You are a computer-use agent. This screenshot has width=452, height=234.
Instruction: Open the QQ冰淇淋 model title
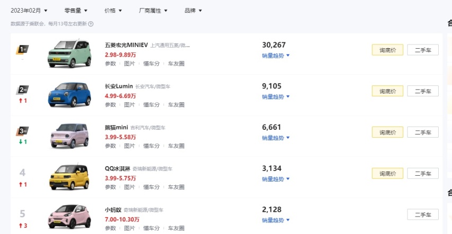coord(117,169)
